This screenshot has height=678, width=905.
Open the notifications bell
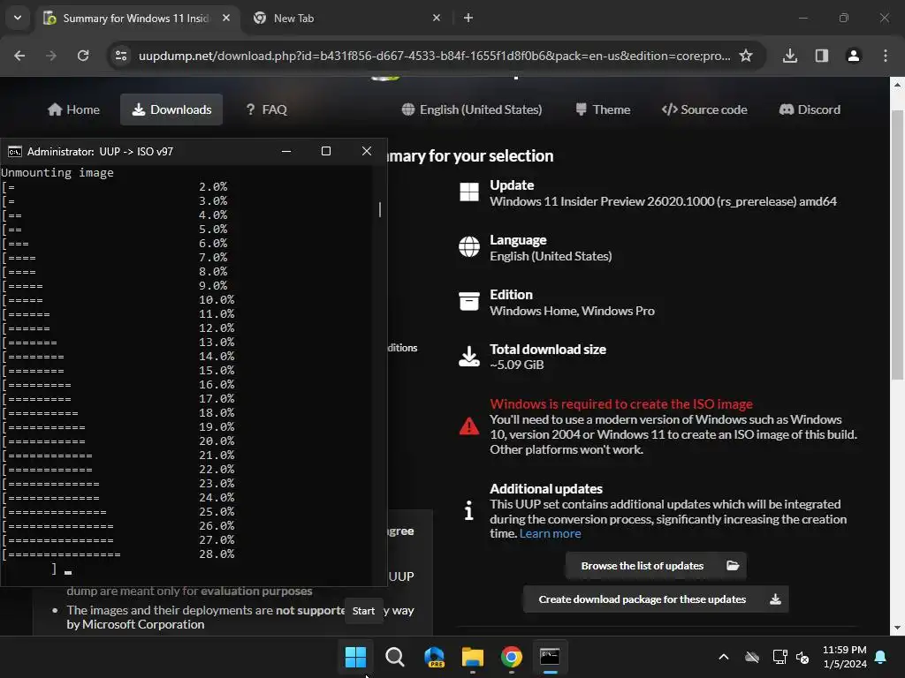pyautogui.click(x=881, y=657)
